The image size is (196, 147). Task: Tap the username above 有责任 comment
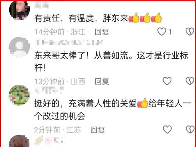click(x=42, y=5)
